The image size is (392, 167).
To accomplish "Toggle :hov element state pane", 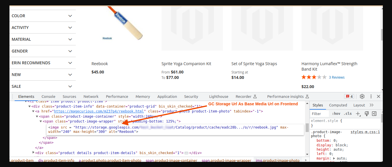I will point(336,114).
